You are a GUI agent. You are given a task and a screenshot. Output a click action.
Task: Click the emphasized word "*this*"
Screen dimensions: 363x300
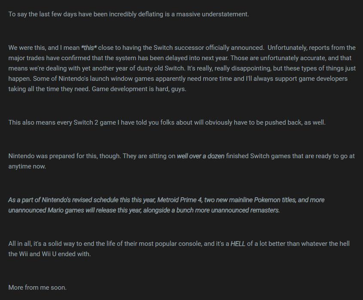(88, 48)
